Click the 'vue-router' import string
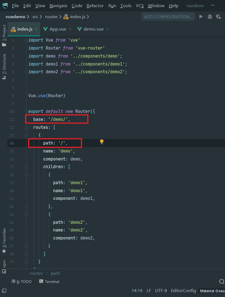Image resolution: width=225 pixels, height=297 pixels. pyautogui.click(x=90, y=48)
